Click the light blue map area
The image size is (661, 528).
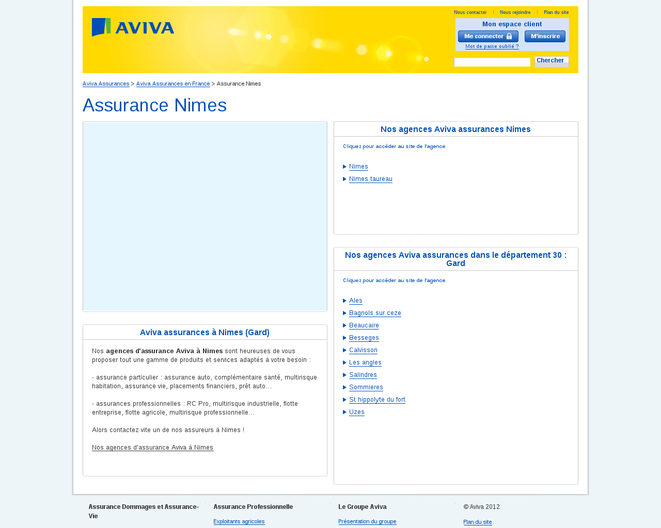205,217
